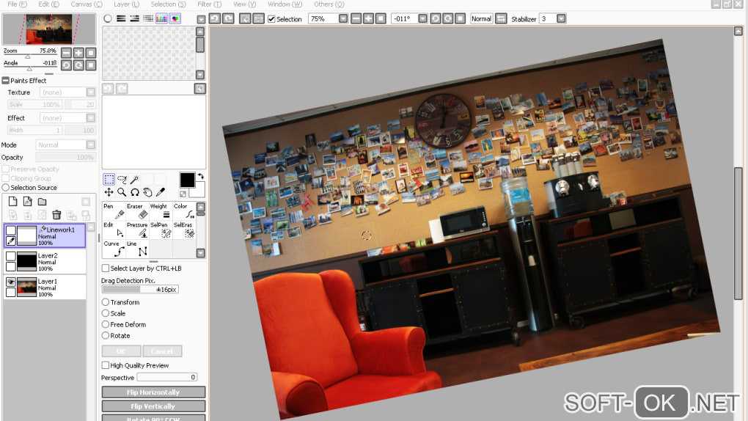This screenshot has height=421, width=748.
Task: Select the Rotate radio option
Action: [106, 336]
